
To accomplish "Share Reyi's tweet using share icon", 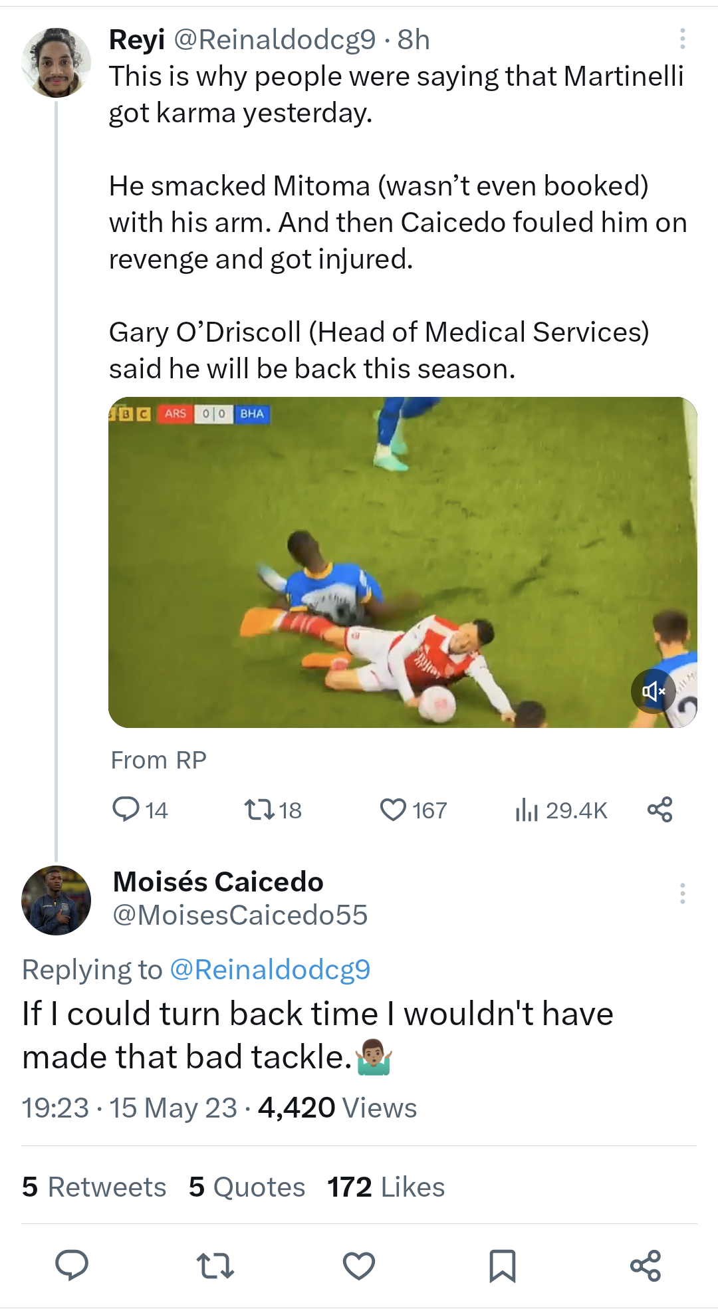I will (660, 809).
